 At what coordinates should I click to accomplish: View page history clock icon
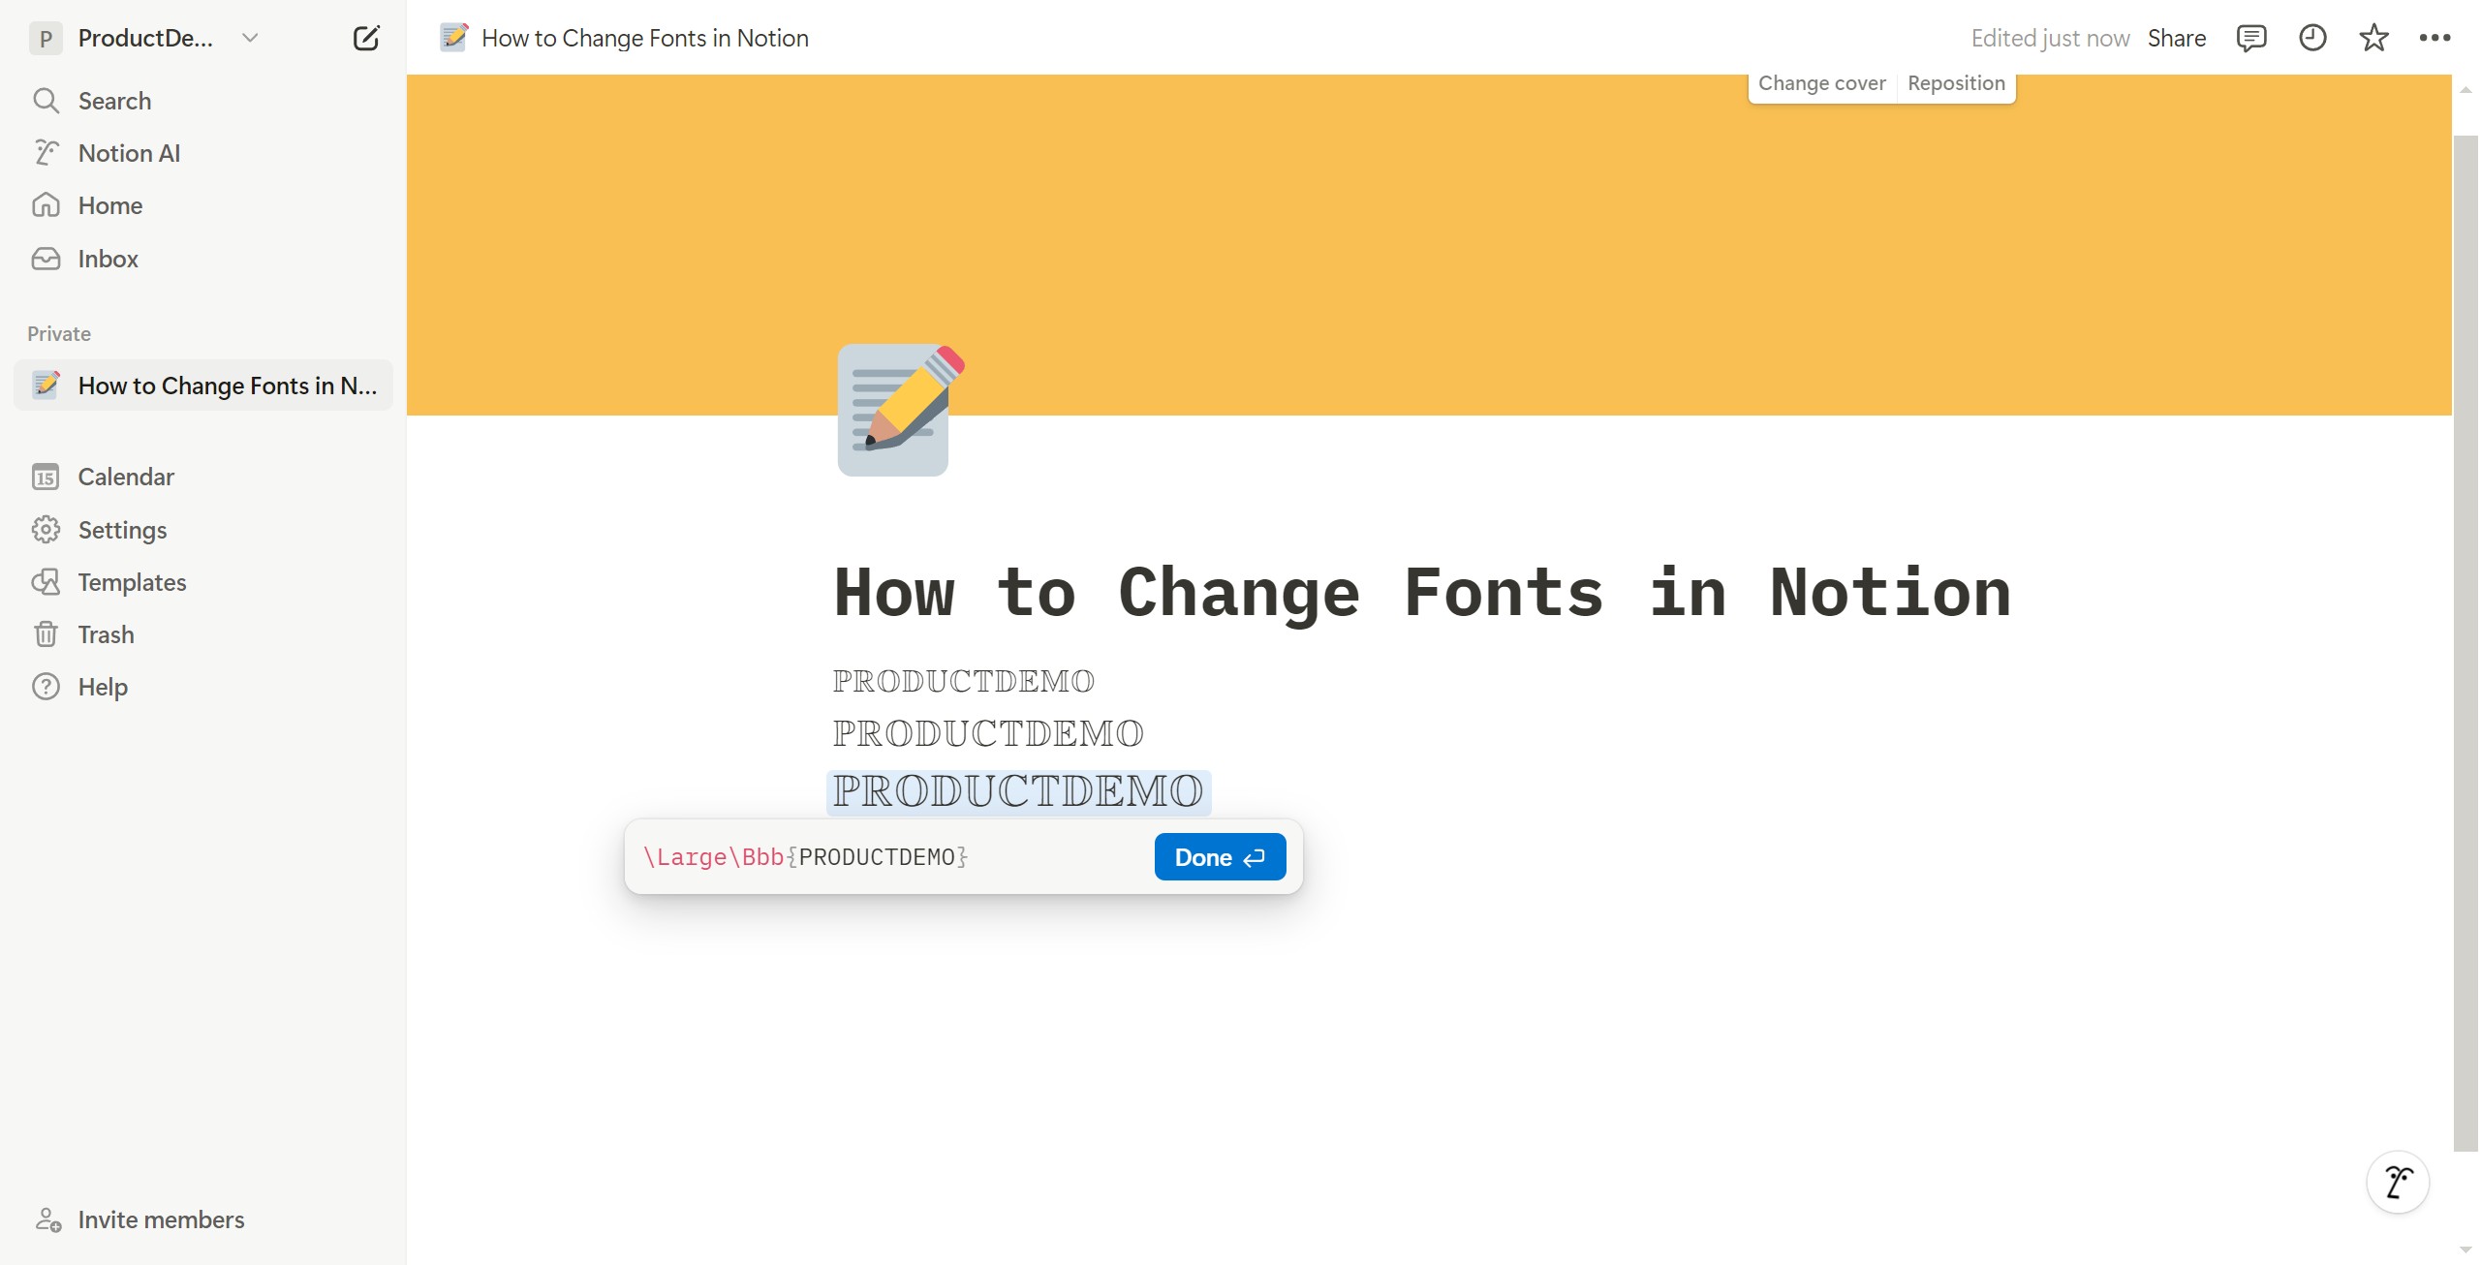pos(2312,38)
